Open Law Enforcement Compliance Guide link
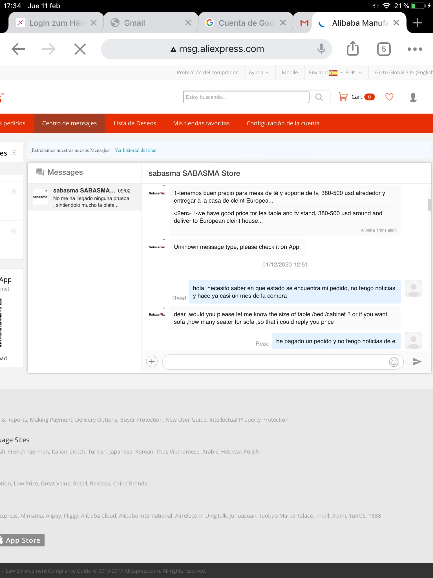The width and height of the screenshot is (433, 578). point(48,571)
